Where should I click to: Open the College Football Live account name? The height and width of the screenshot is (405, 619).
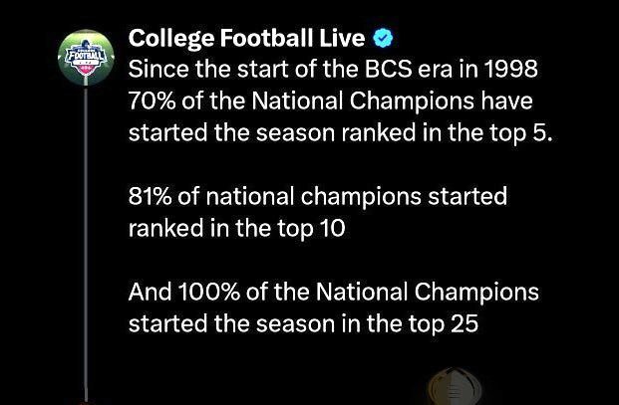246,38
